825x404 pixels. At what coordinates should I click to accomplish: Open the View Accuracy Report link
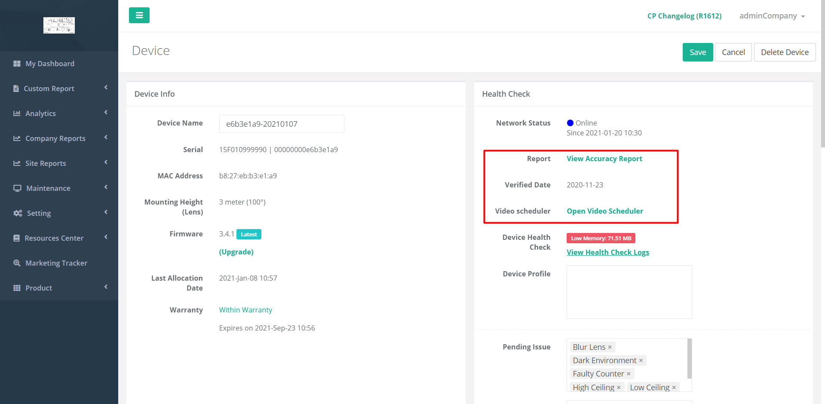[x=604, y=158]
